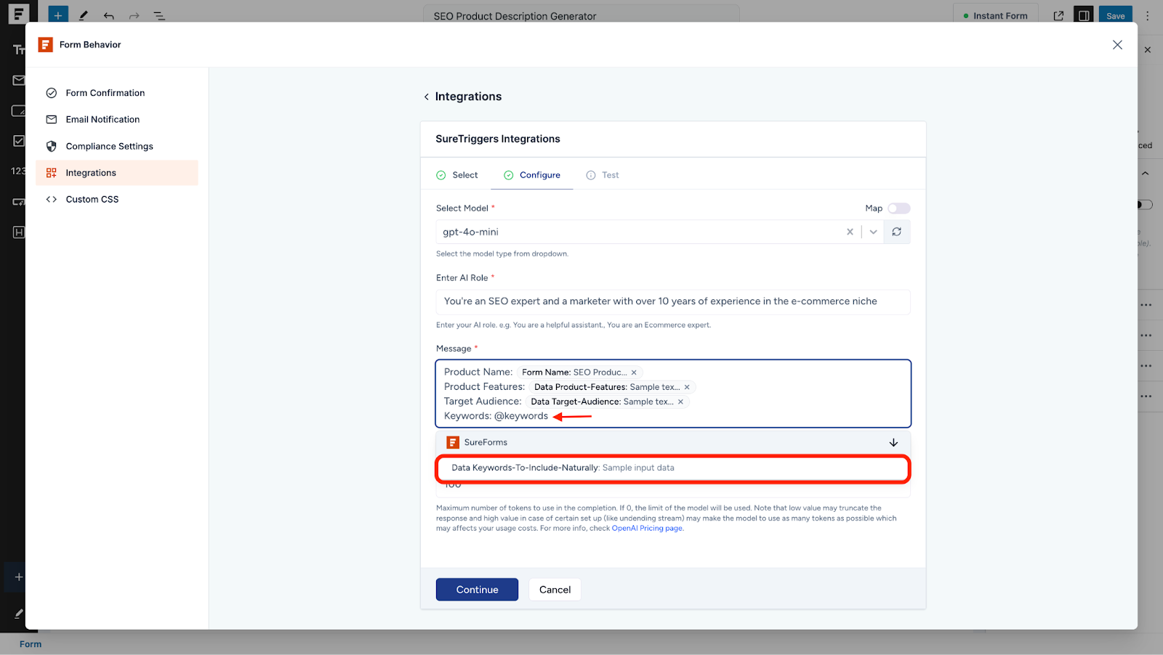Click the Continue button
The height and width of the screenshot is (655, 1163).
point(476,589)
